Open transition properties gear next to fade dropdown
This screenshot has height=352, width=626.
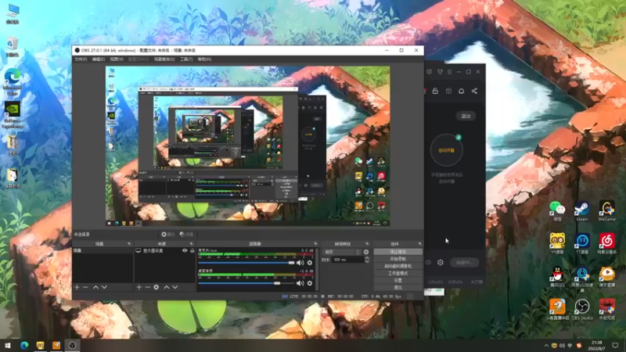coord(366,252)
